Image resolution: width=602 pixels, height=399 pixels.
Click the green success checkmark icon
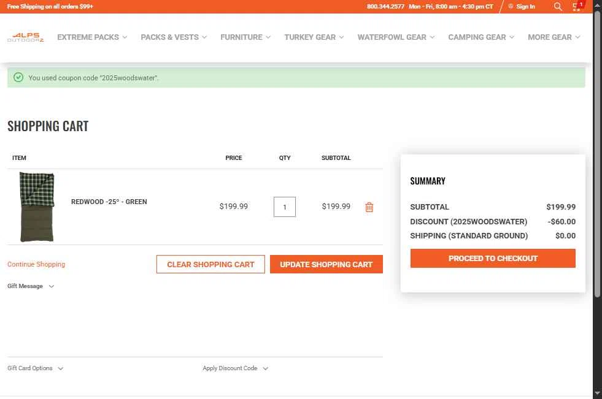click(x=18, y=77)
